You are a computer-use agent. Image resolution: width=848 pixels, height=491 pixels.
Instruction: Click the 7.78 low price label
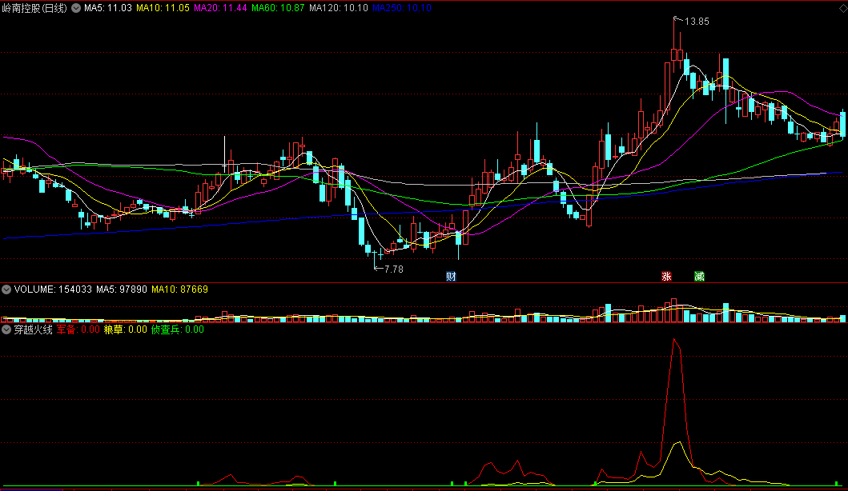click(394, 269)
